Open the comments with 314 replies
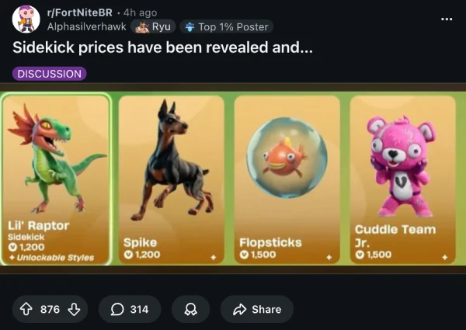The image size is (466, 330). [130, 309]
